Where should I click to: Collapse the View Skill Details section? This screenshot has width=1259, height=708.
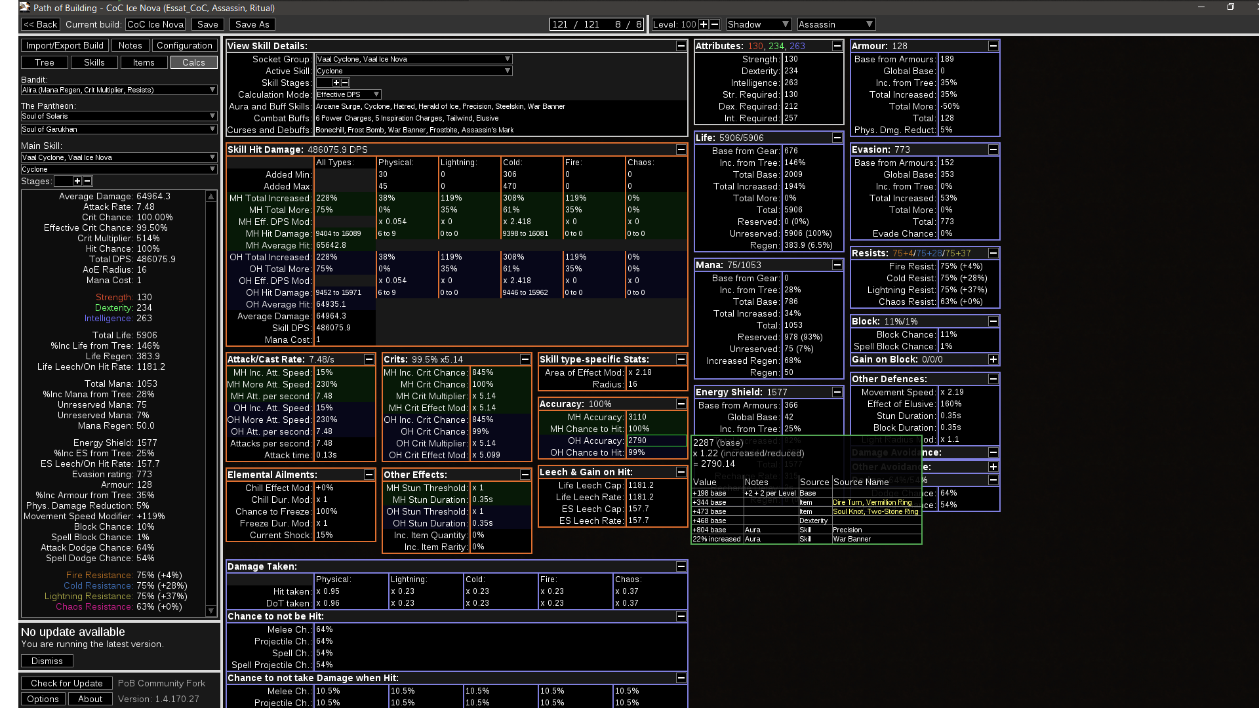point(681,46)
